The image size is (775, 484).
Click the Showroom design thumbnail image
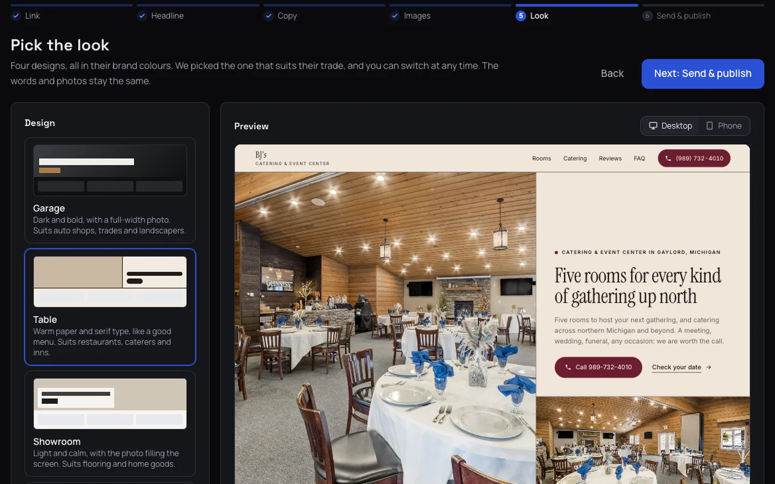tap(110, 404)
